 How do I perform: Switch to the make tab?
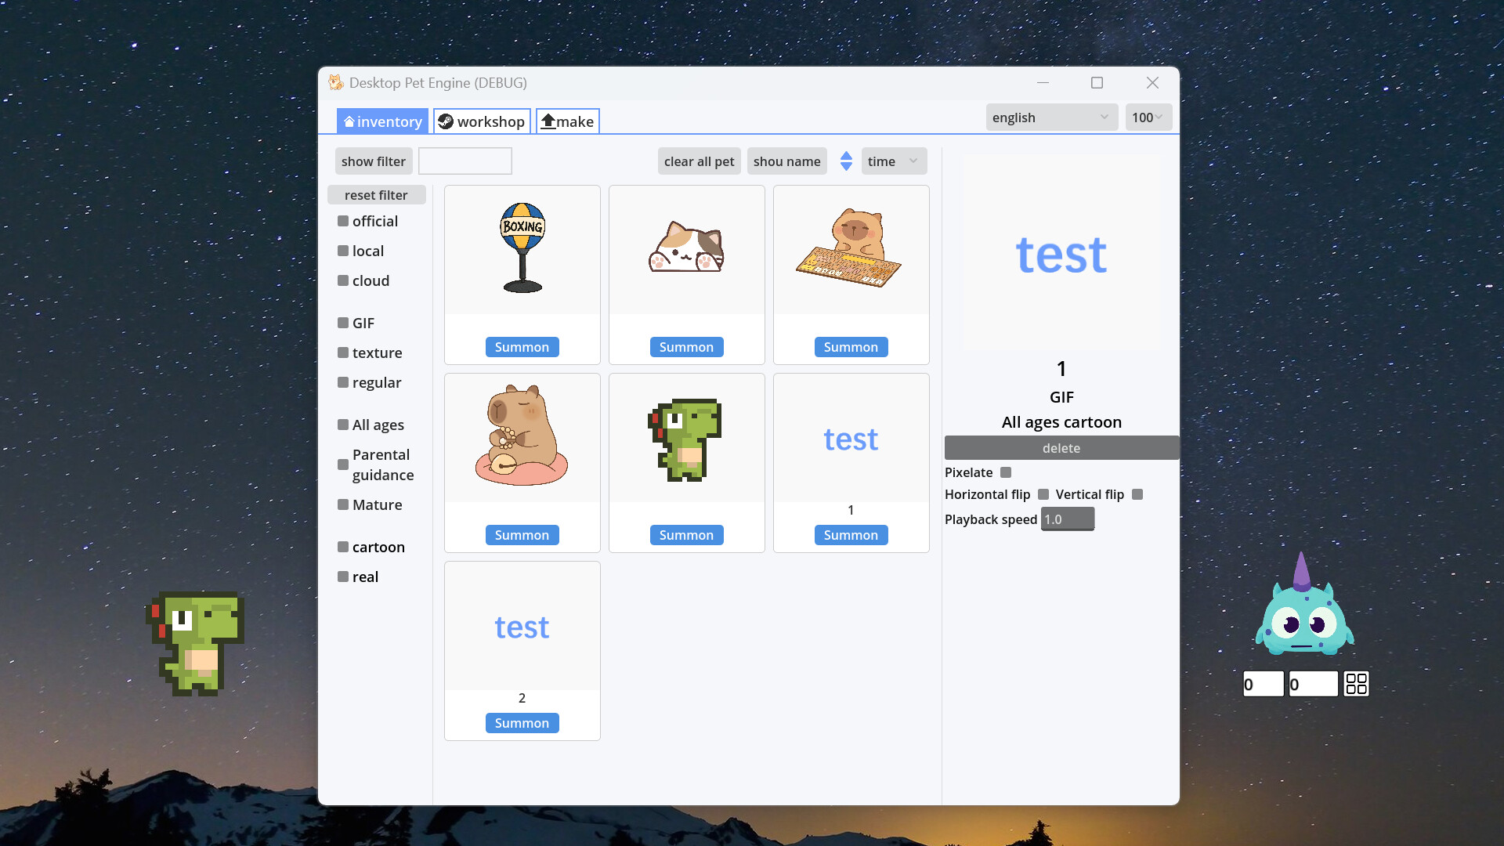pos(567,121)
